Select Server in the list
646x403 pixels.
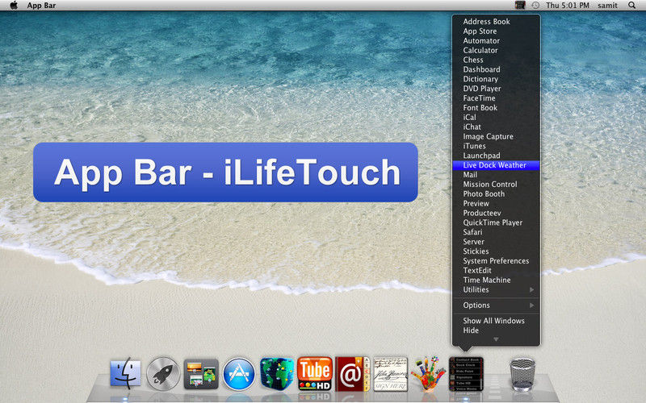(496, 241)
